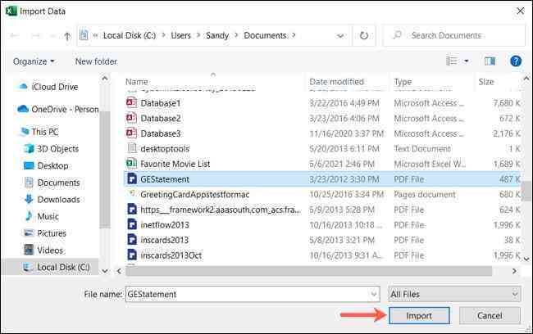The height and width of the screenshot is (334, 533).
Task: Create a New folder
Action: click(x=96, y=61)
